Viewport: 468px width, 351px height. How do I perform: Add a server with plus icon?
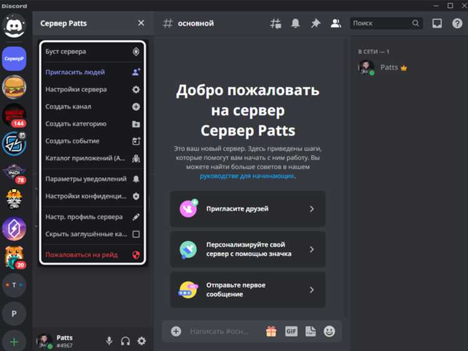point(14,342)
